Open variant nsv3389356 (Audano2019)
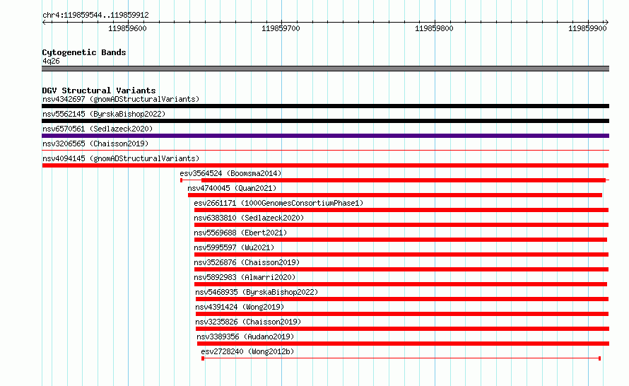 (245, 337)
